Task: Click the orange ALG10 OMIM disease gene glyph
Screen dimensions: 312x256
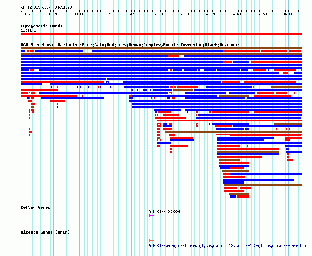Action: [151, 241]
